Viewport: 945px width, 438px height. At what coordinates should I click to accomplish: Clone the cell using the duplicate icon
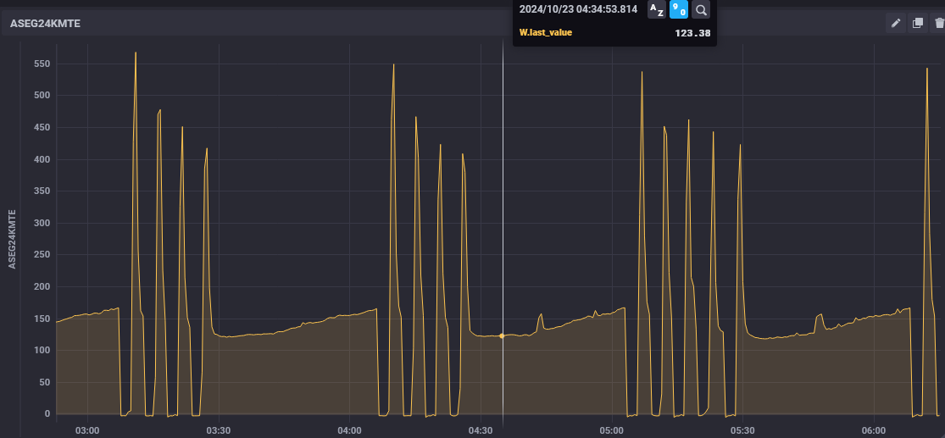click(x=917, y=24)
